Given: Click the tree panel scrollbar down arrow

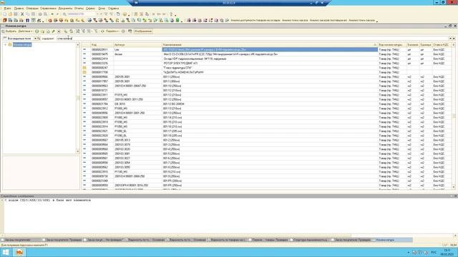Looking at the screenshot, I should 78,151.
